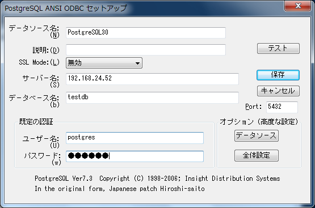Image resolution: width=315 pixels, height=208 pixels.
Task: Close the PostgreSQL ANSI ODBC setup dialog
Action: 298,6
